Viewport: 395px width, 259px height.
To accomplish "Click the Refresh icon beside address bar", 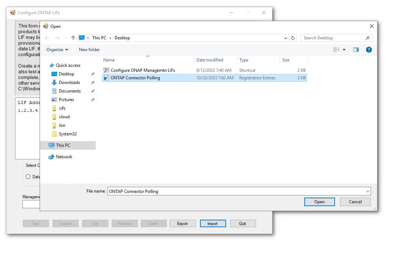I will [x=293, y=38].
